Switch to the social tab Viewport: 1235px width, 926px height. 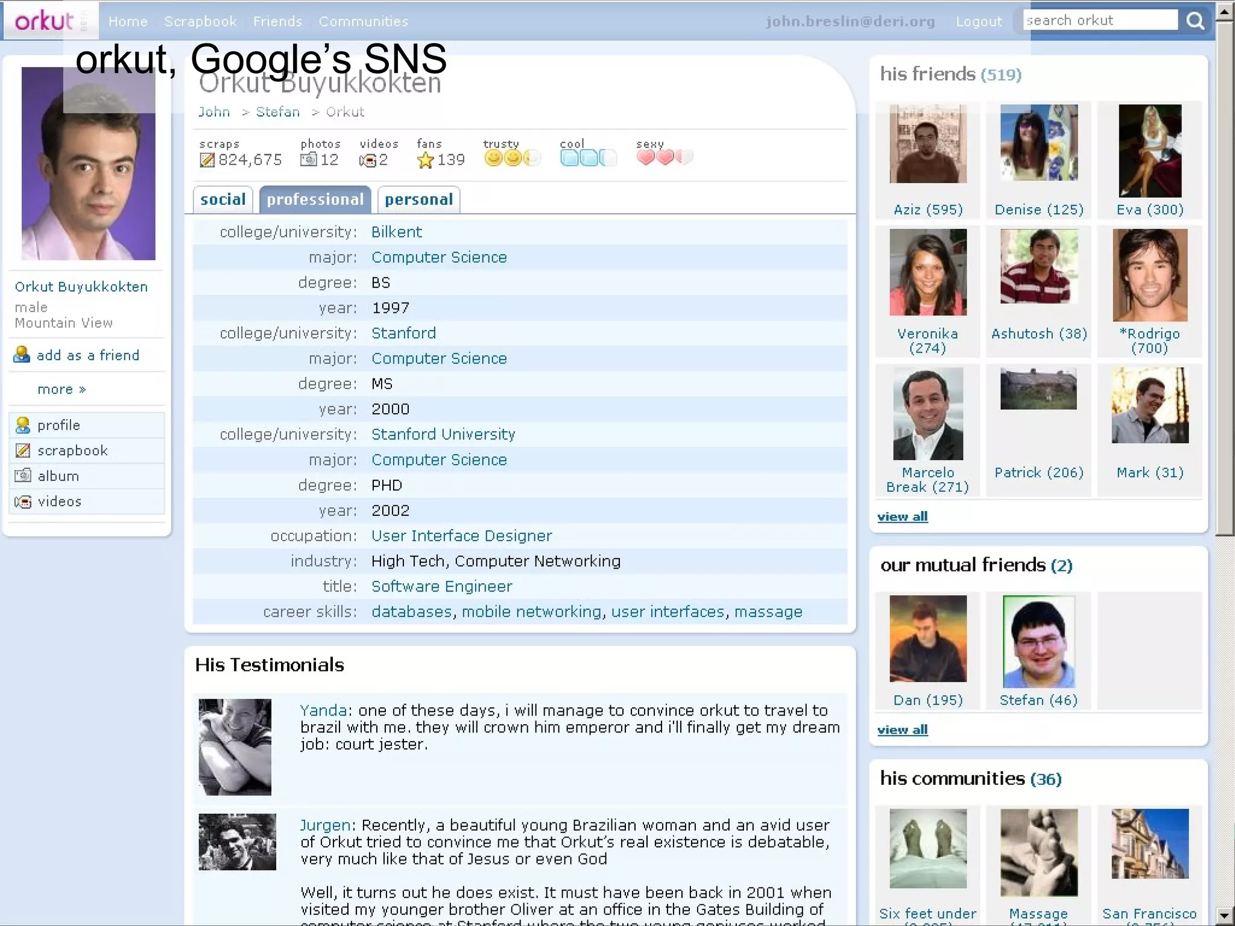pos(223,200)
